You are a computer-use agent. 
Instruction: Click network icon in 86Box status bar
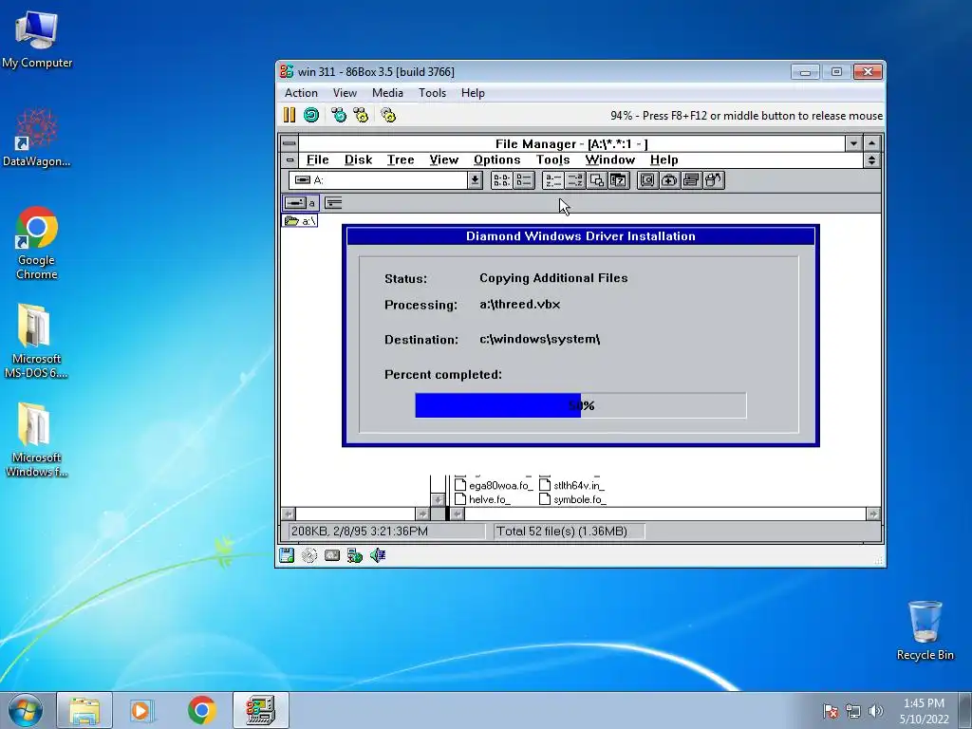click(355, 555)
